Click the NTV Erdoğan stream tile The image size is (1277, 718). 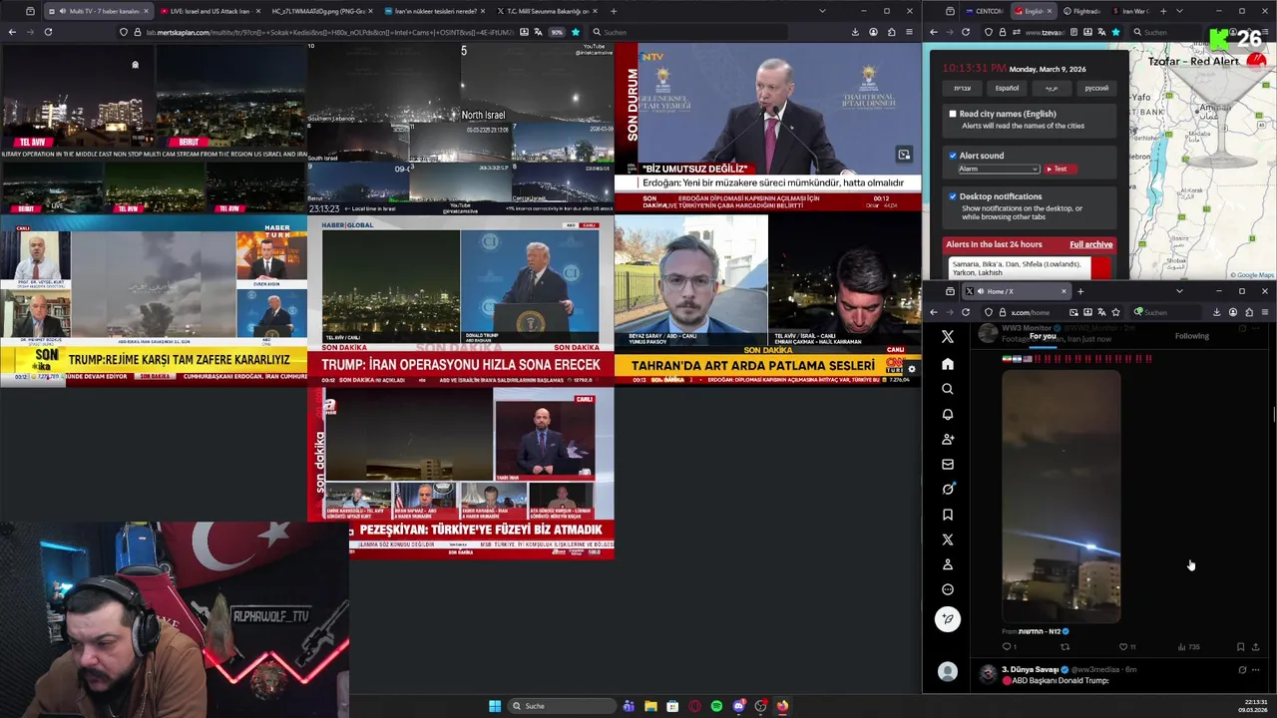point(768,128)
